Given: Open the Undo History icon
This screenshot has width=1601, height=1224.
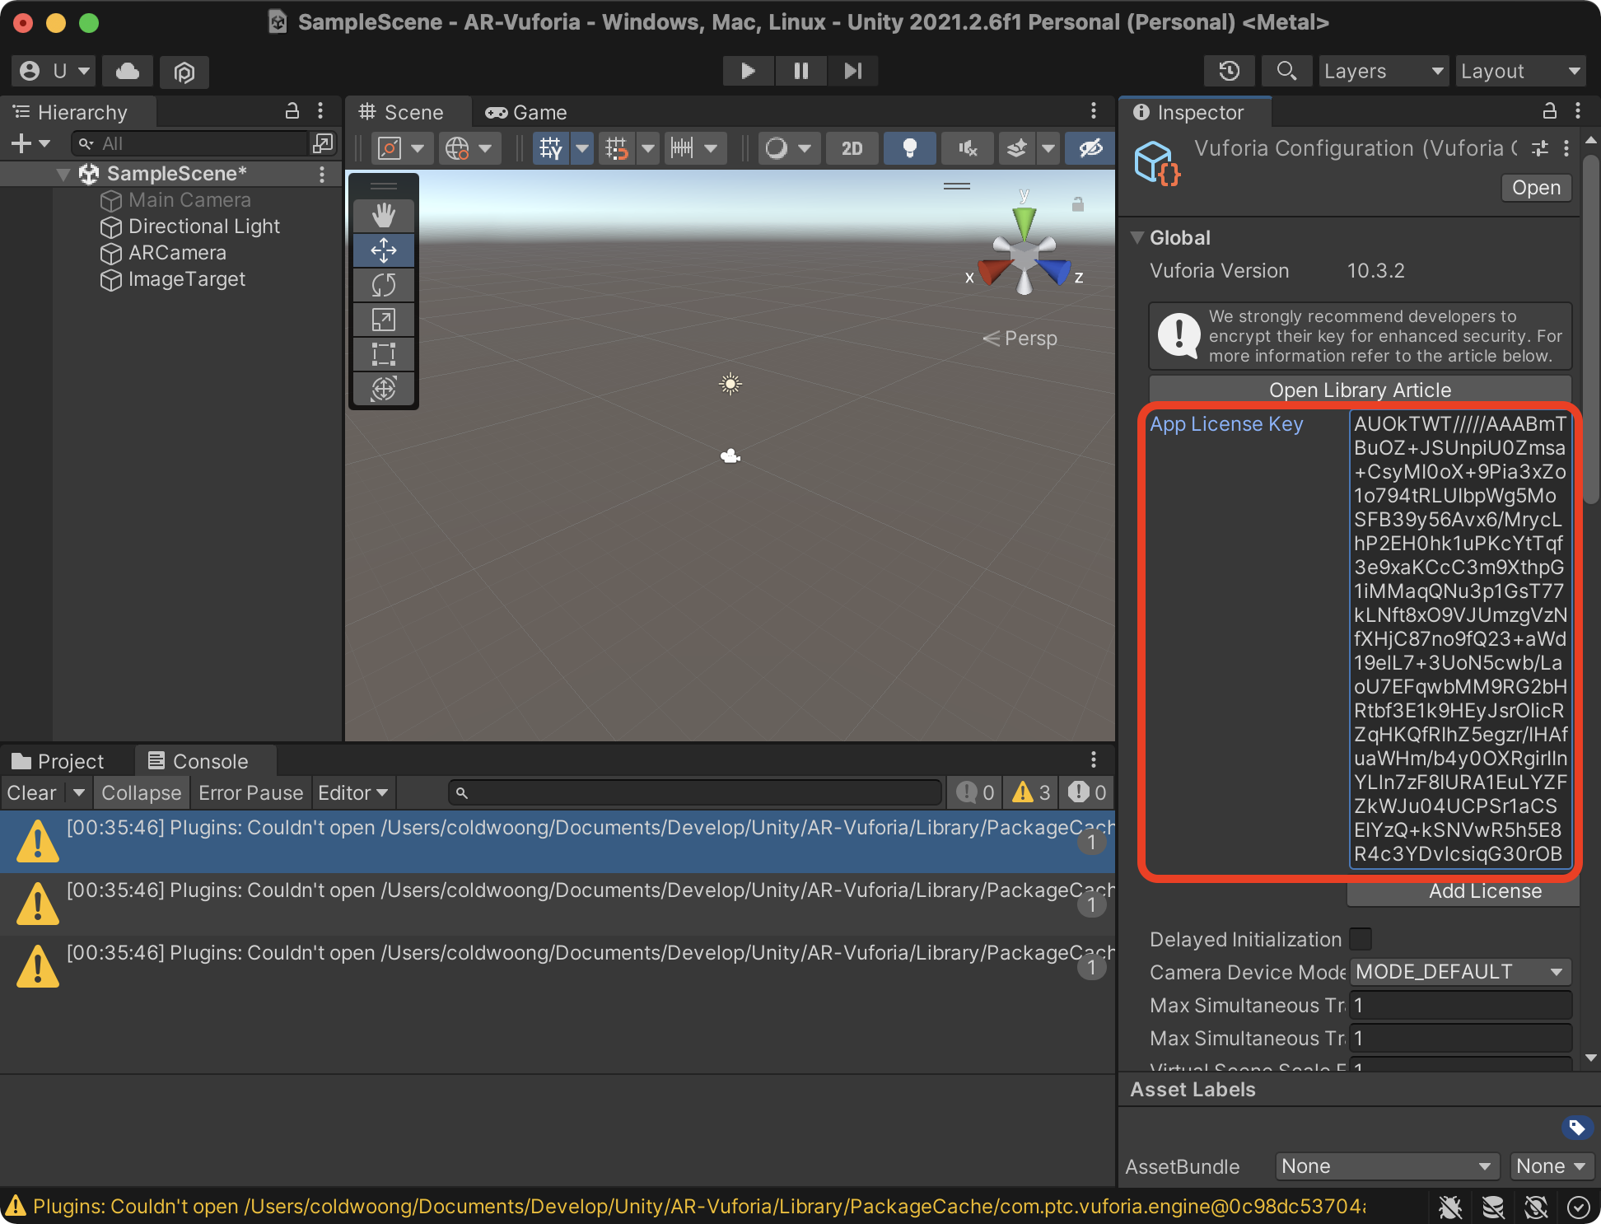Looking at the screenshot, I should point(1229,72).
